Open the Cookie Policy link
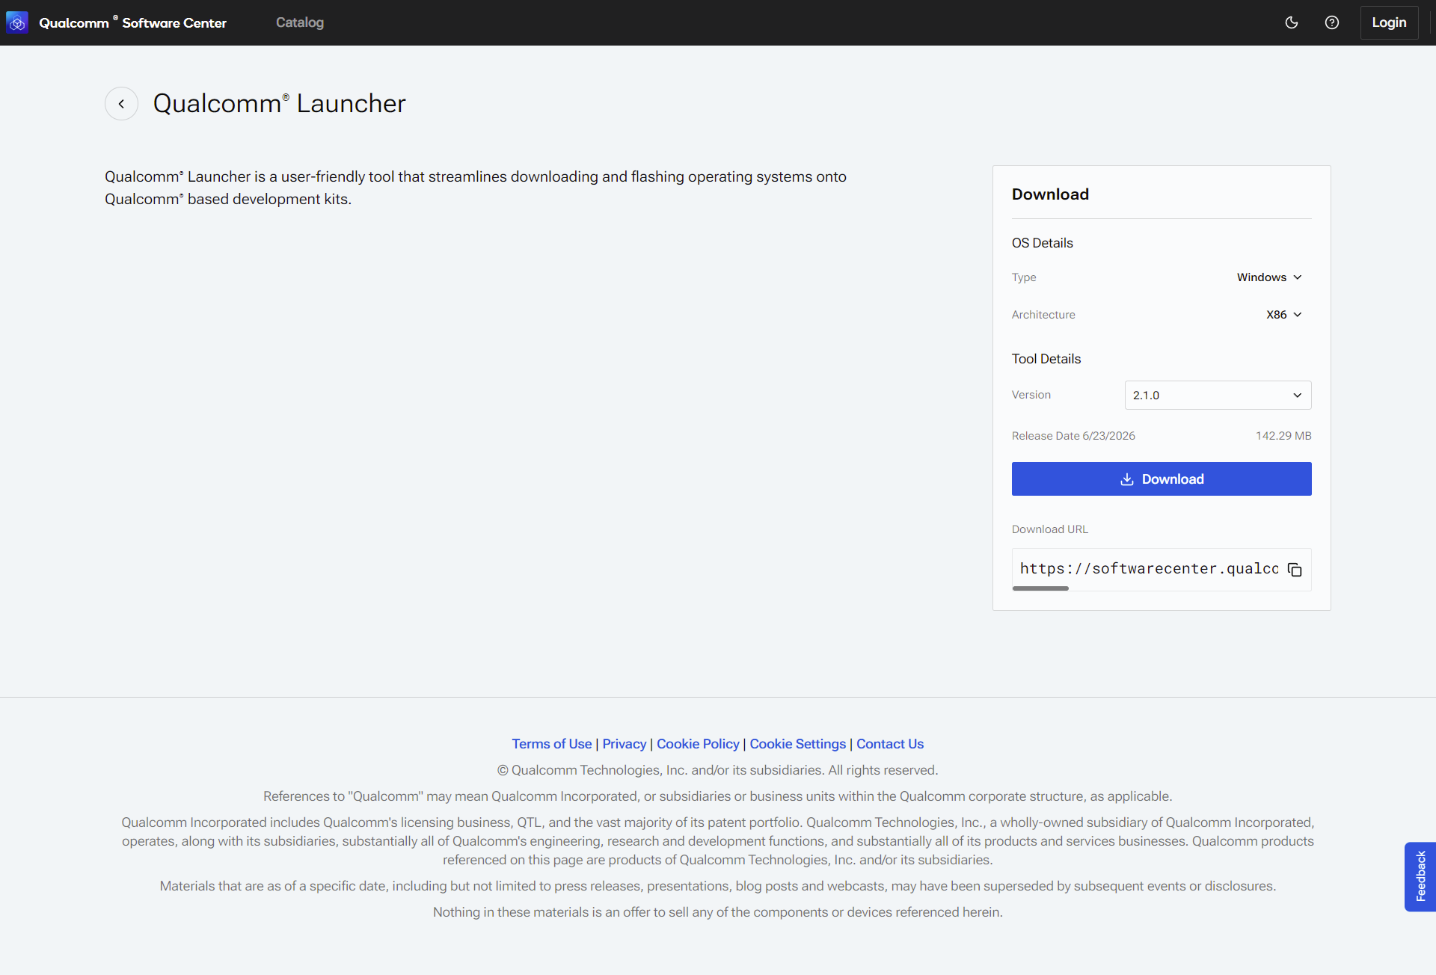Screen dimensions: 1436x975 click(x=698, y=744)
